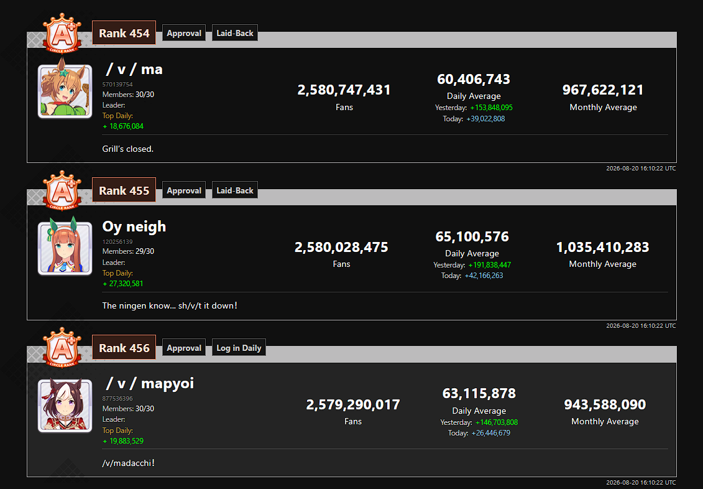The height and width of the screenshot is (489, 703).
Task: Click monthly average 943,588,090
Action: click(x=605, y=404)
